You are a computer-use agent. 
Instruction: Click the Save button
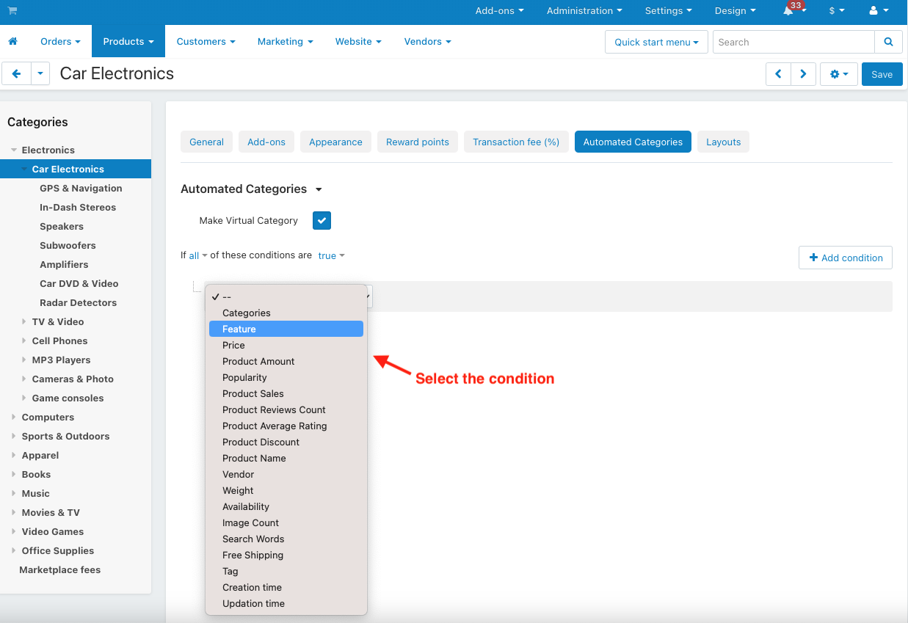[882, 74]
